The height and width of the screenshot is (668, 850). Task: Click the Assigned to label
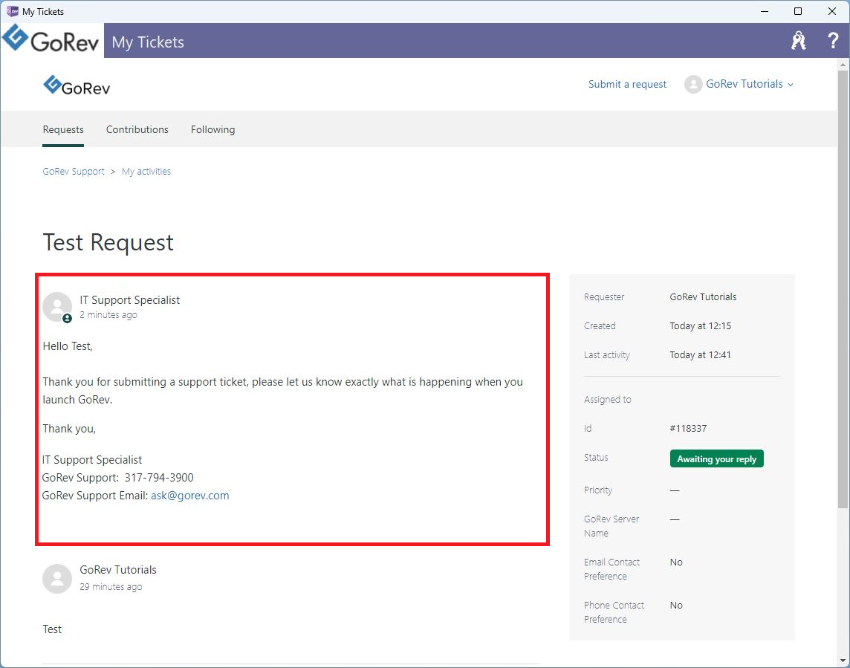(x=608, y=400)
